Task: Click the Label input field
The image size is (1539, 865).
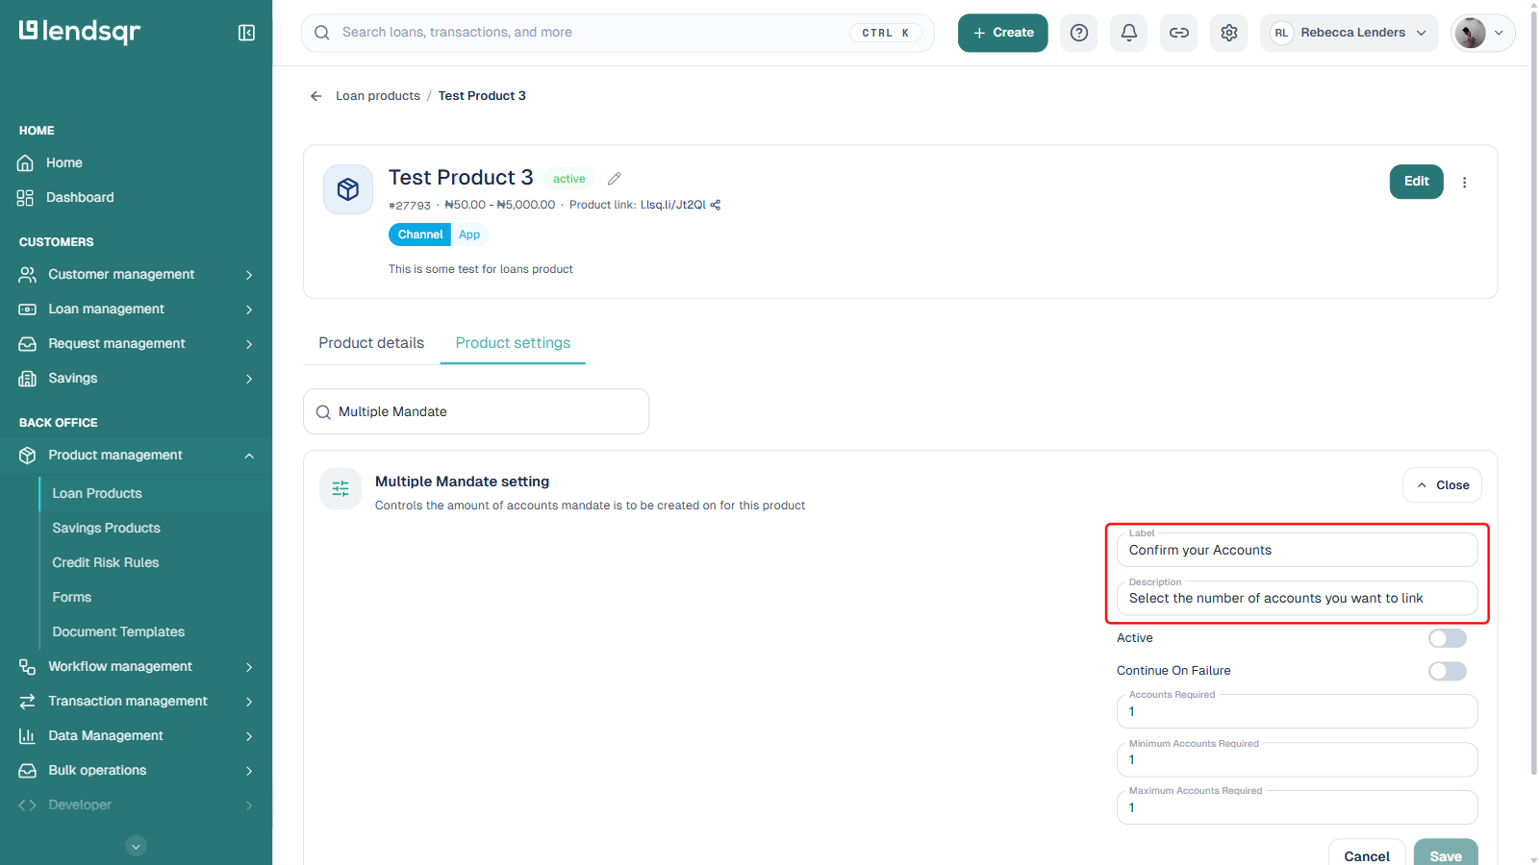Action: click(1297, 550)
